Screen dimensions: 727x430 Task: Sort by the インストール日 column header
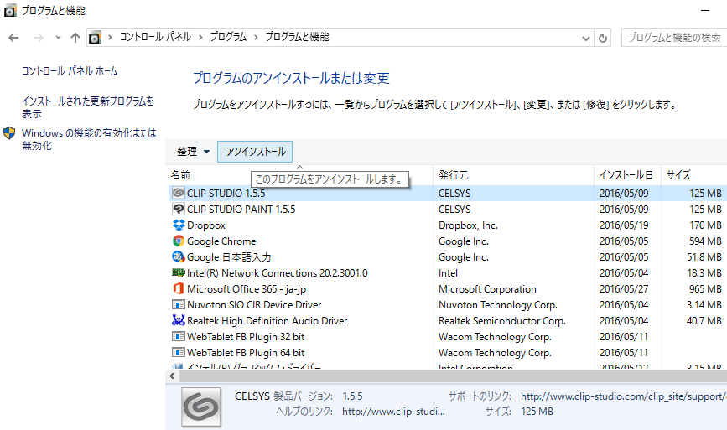(x=625, y=175)
